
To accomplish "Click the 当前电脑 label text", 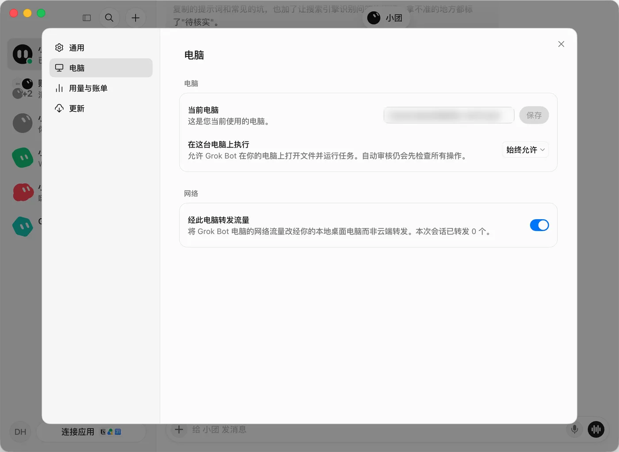I will (203, 110).
